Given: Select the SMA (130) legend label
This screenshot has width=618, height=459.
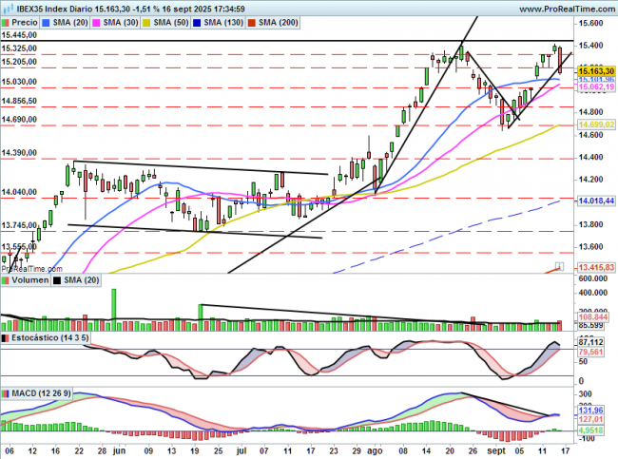Looking at the screenshot, I should 223,23.
